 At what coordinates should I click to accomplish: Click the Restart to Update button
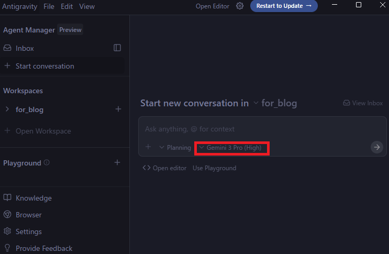tap(284, 6)
